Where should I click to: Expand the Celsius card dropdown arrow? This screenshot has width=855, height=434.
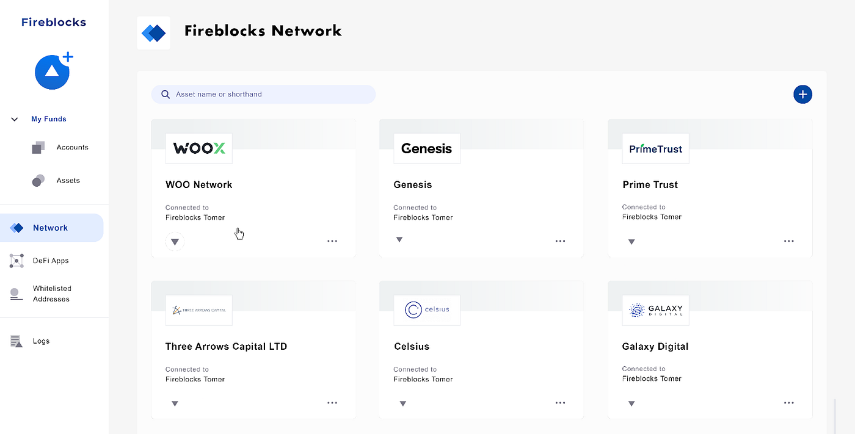(403, 403)
